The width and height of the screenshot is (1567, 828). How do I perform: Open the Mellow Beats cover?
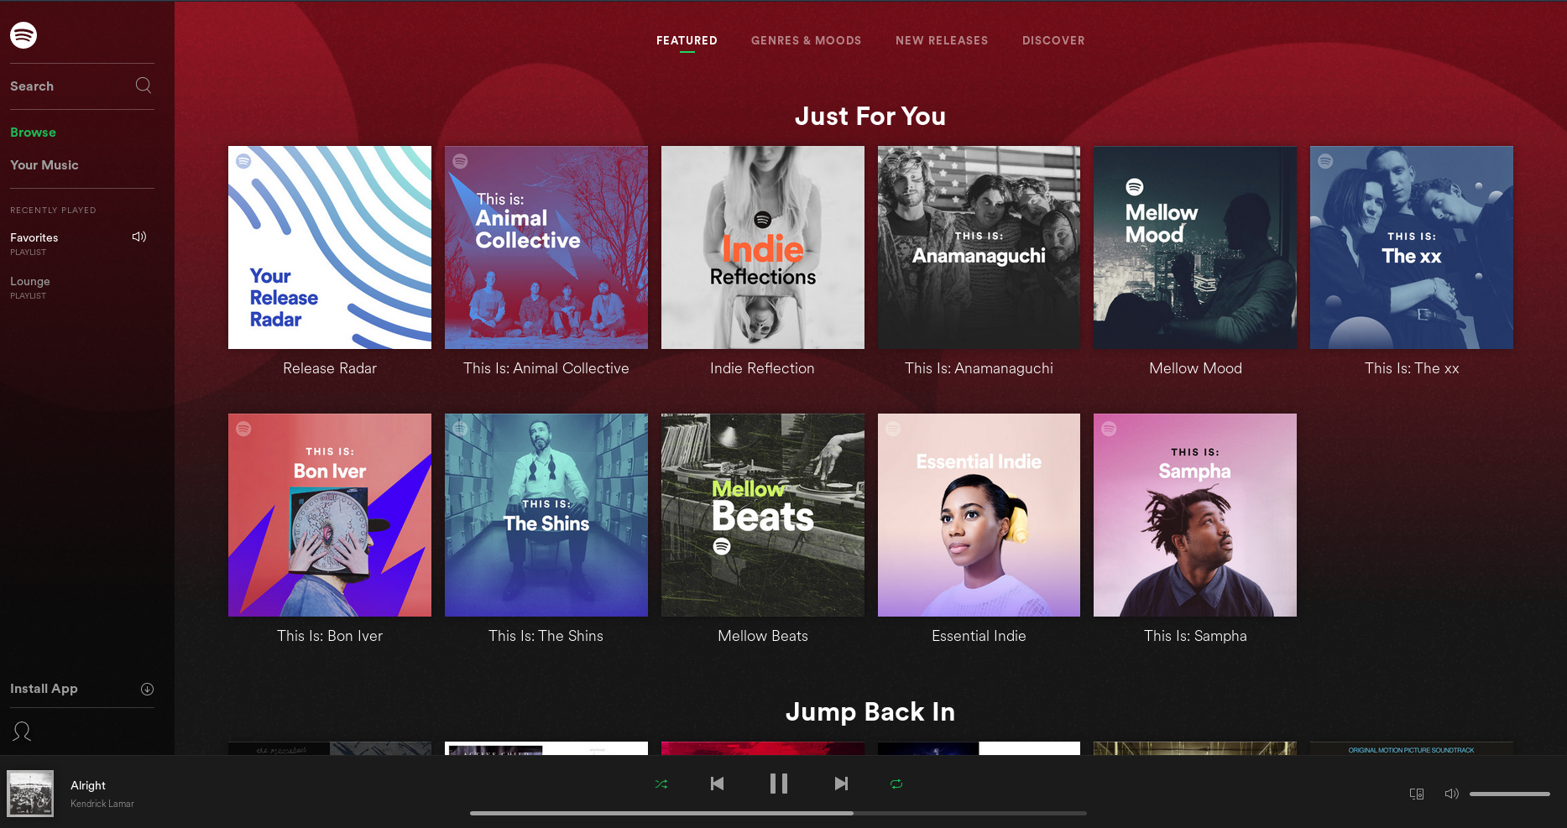point(763,515)
